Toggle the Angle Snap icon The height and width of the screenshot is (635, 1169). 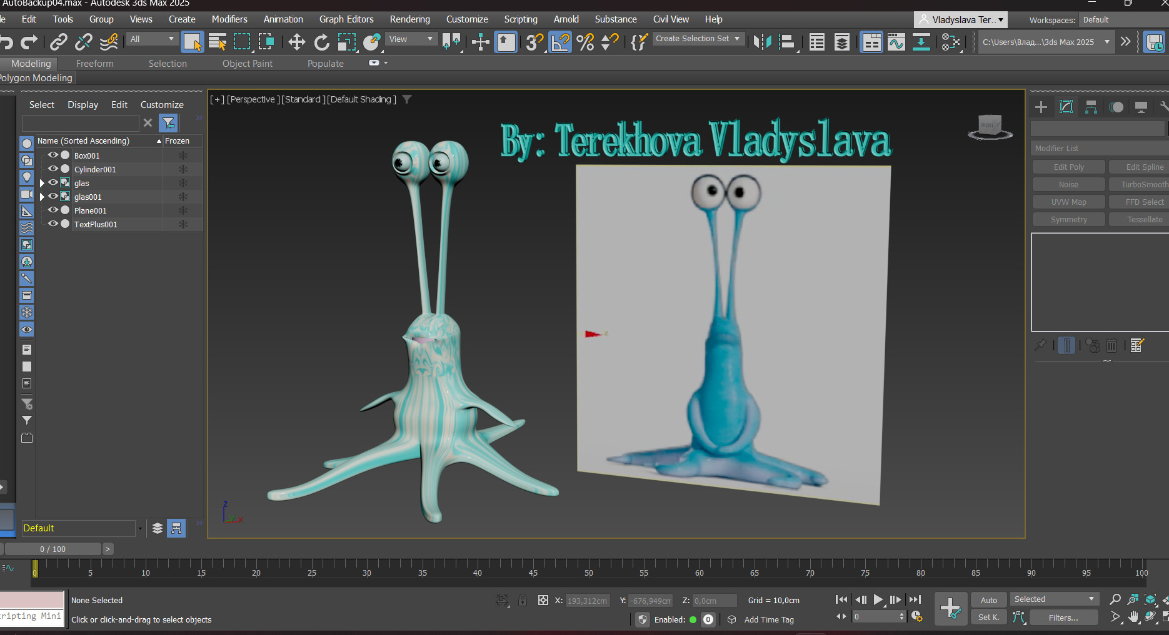pyautogui.click(x=560, y=42)
